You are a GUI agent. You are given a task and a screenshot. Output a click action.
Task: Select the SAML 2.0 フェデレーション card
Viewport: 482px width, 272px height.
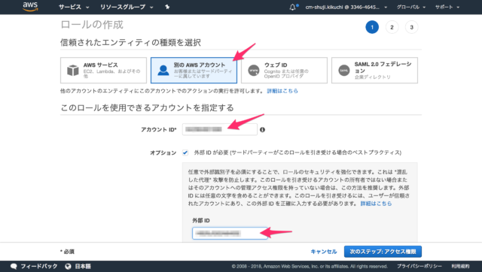click(374, 70)
